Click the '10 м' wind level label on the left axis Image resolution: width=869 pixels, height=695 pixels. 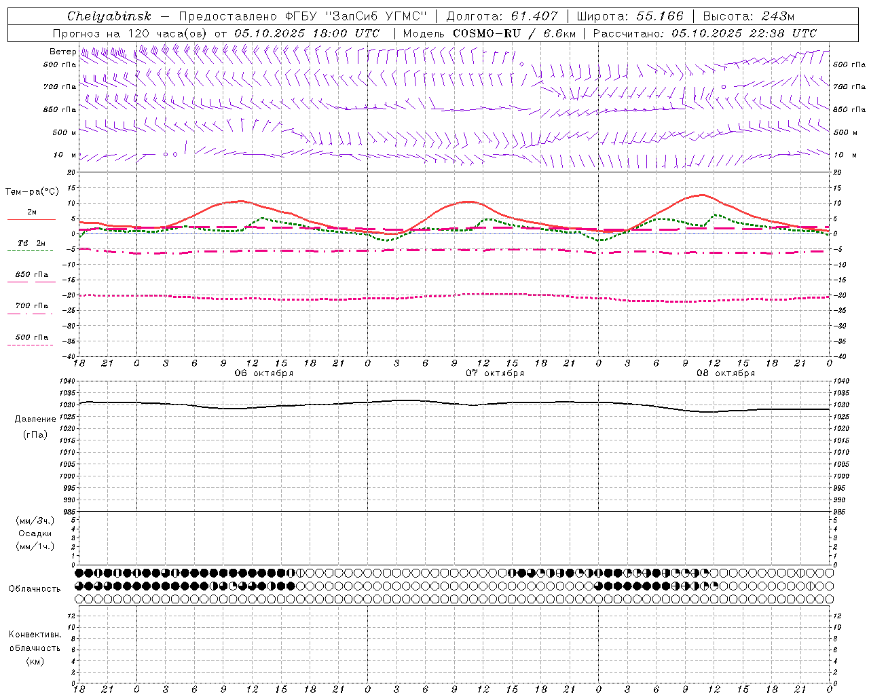coord(65,155)
